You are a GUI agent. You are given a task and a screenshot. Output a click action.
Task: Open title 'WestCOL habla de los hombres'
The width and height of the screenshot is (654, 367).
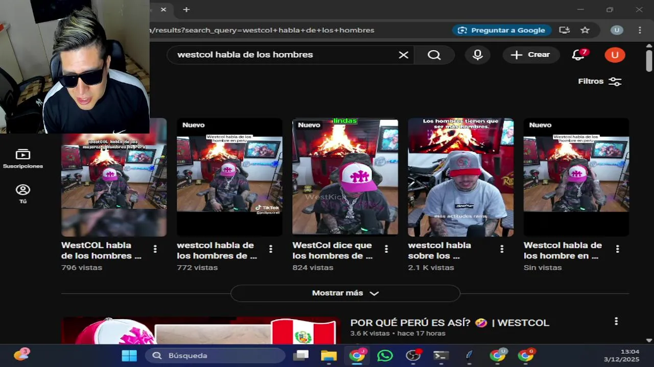101,250
